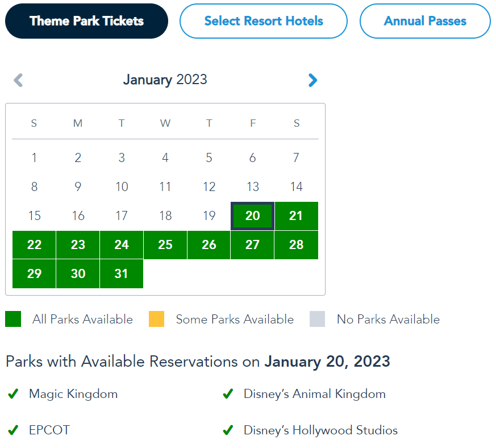This screenshot has width=496, height=448.
Task: Click green checkmark beside EPCOT
Action: pos(13,430)
